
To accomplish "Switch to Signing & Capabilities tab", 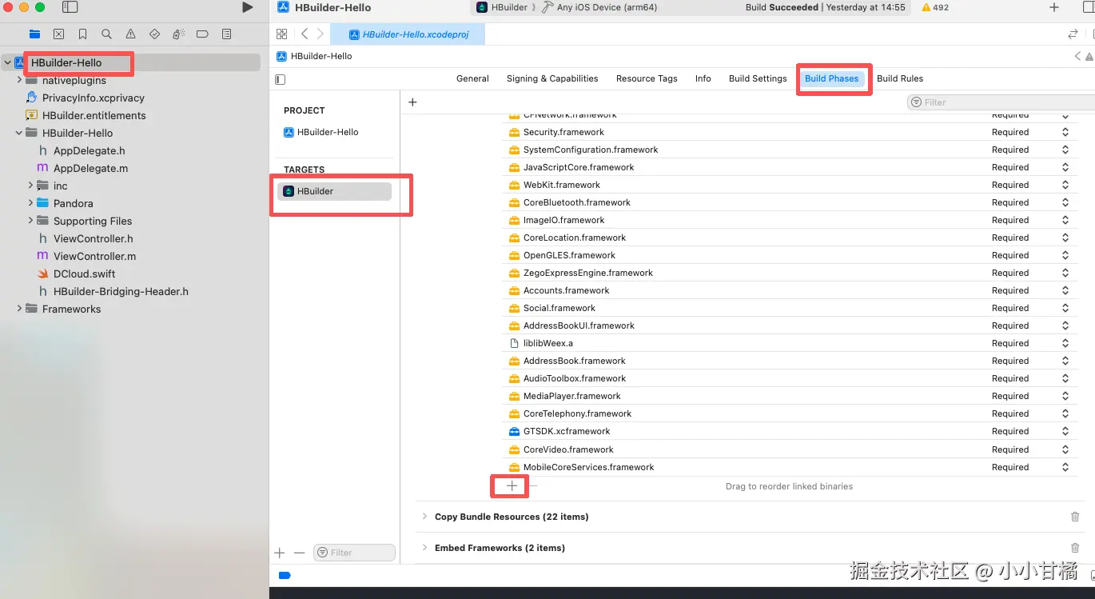I will click(x=552, y=79).
